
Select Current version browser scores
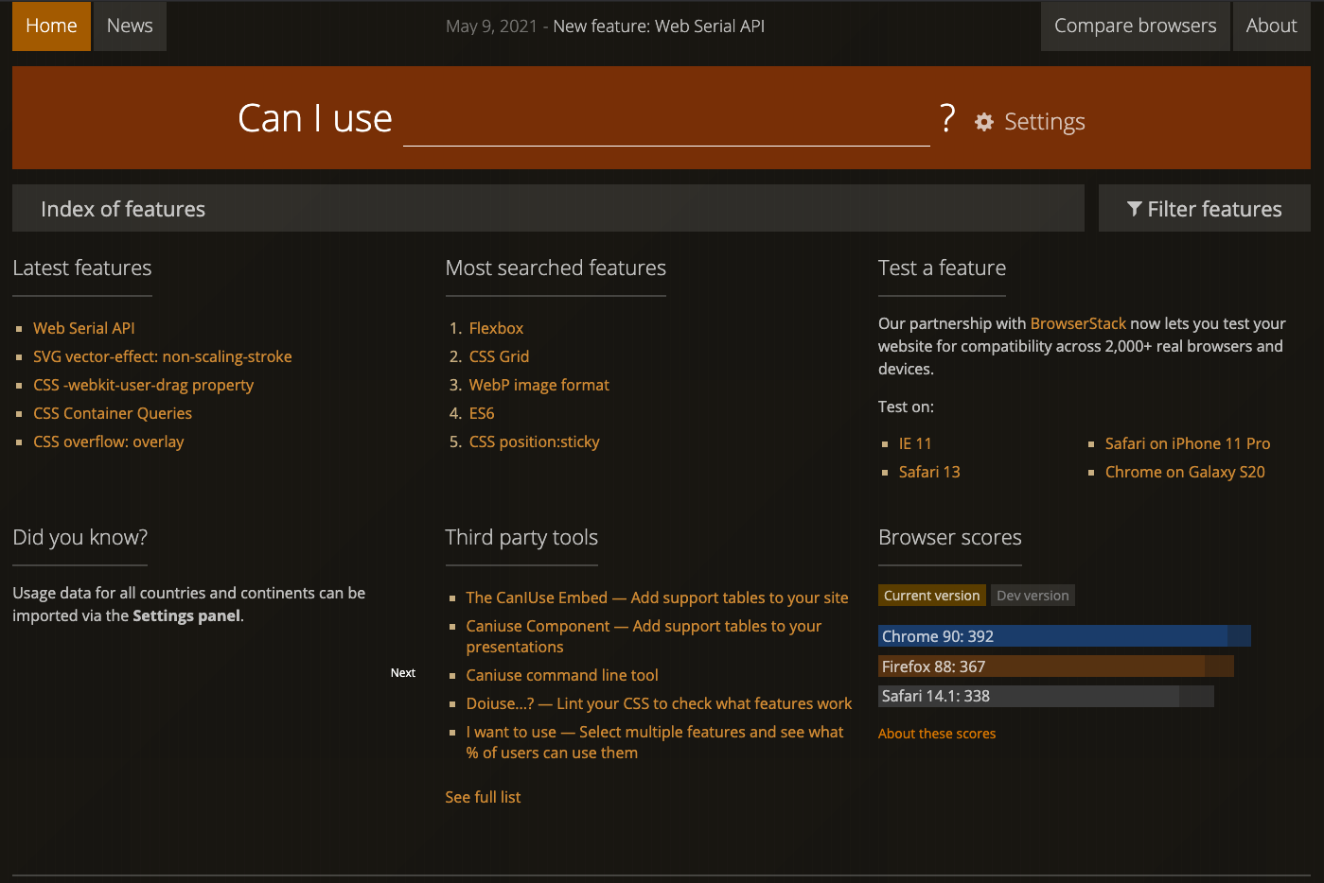932,596
